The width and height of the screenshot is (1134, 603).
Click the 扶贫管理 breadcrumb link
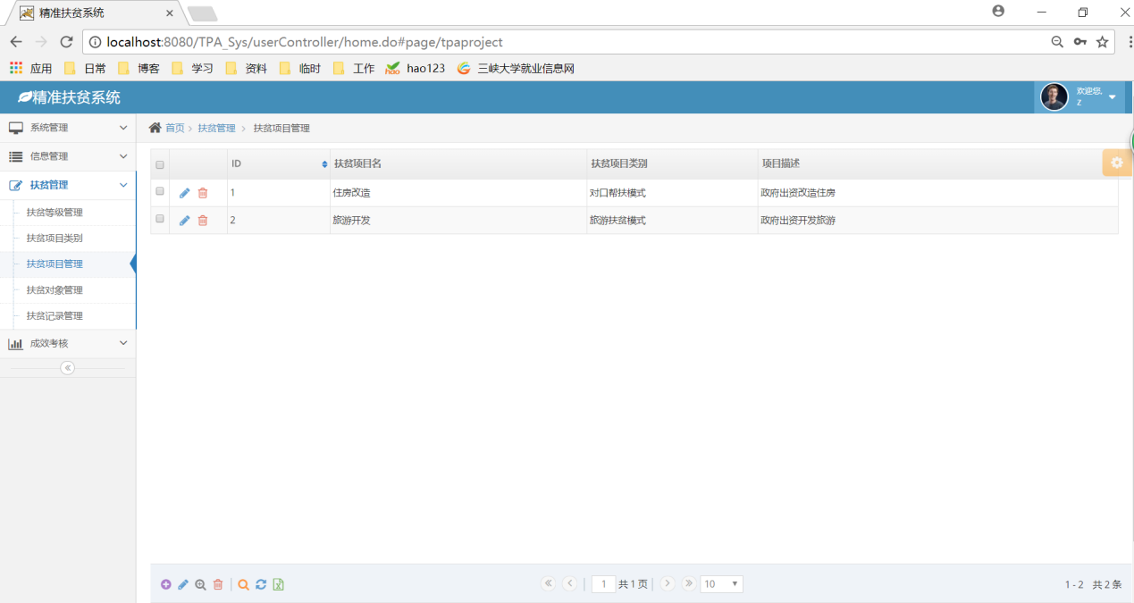(x=216, y=128)
